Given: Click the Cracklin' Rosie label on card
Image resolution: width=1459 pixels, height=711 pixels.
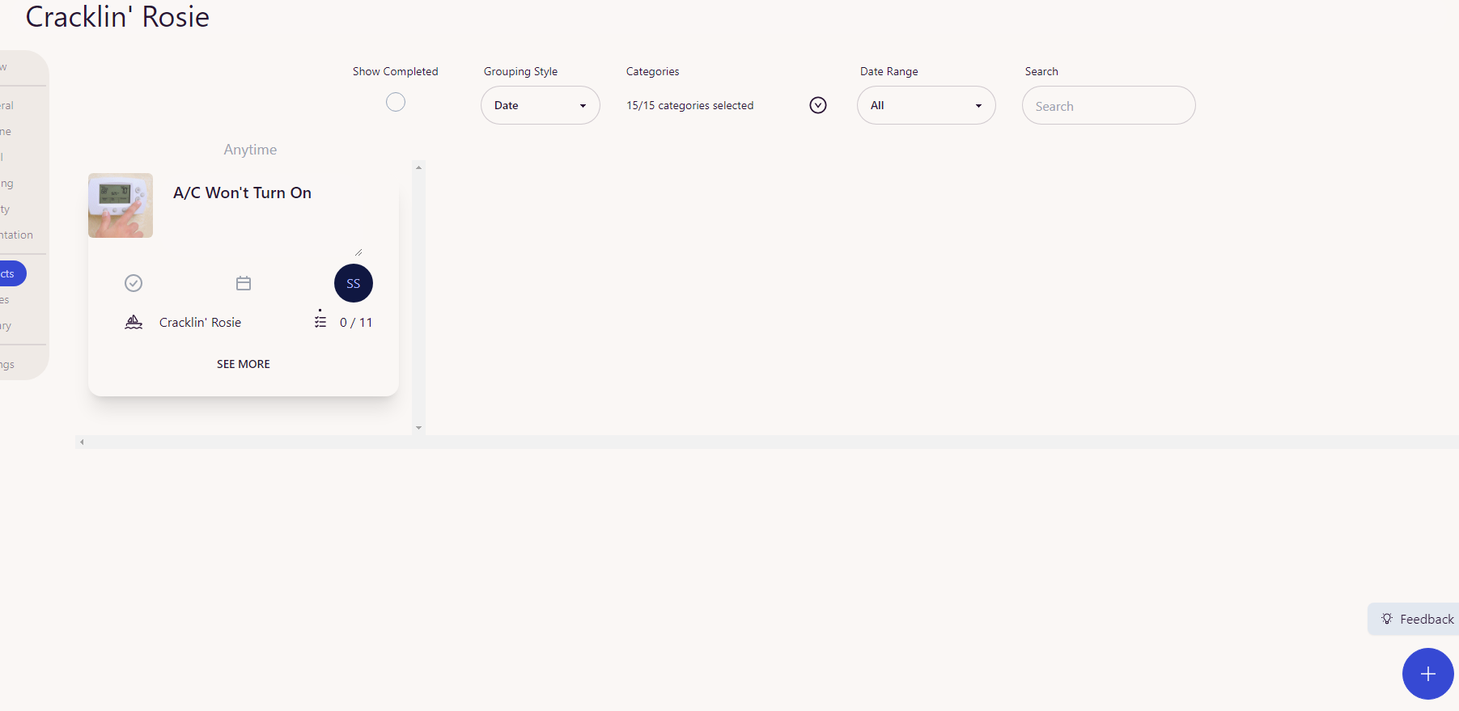Looking at the screenshot, I should (x=200, y=322).
